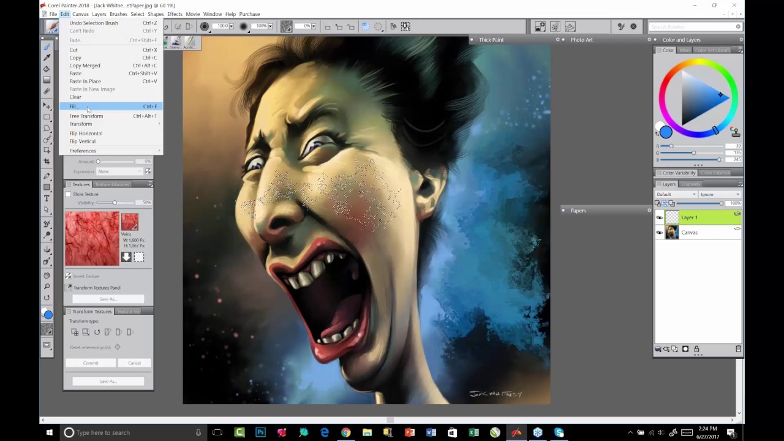This screenshot has width=784, height=441.
Task: Select the Paint Bucket tool
Action: (47, 69)
